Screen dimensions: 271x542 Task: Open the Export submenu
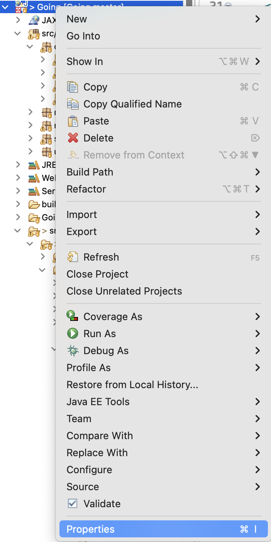click(x=82, y=232)
